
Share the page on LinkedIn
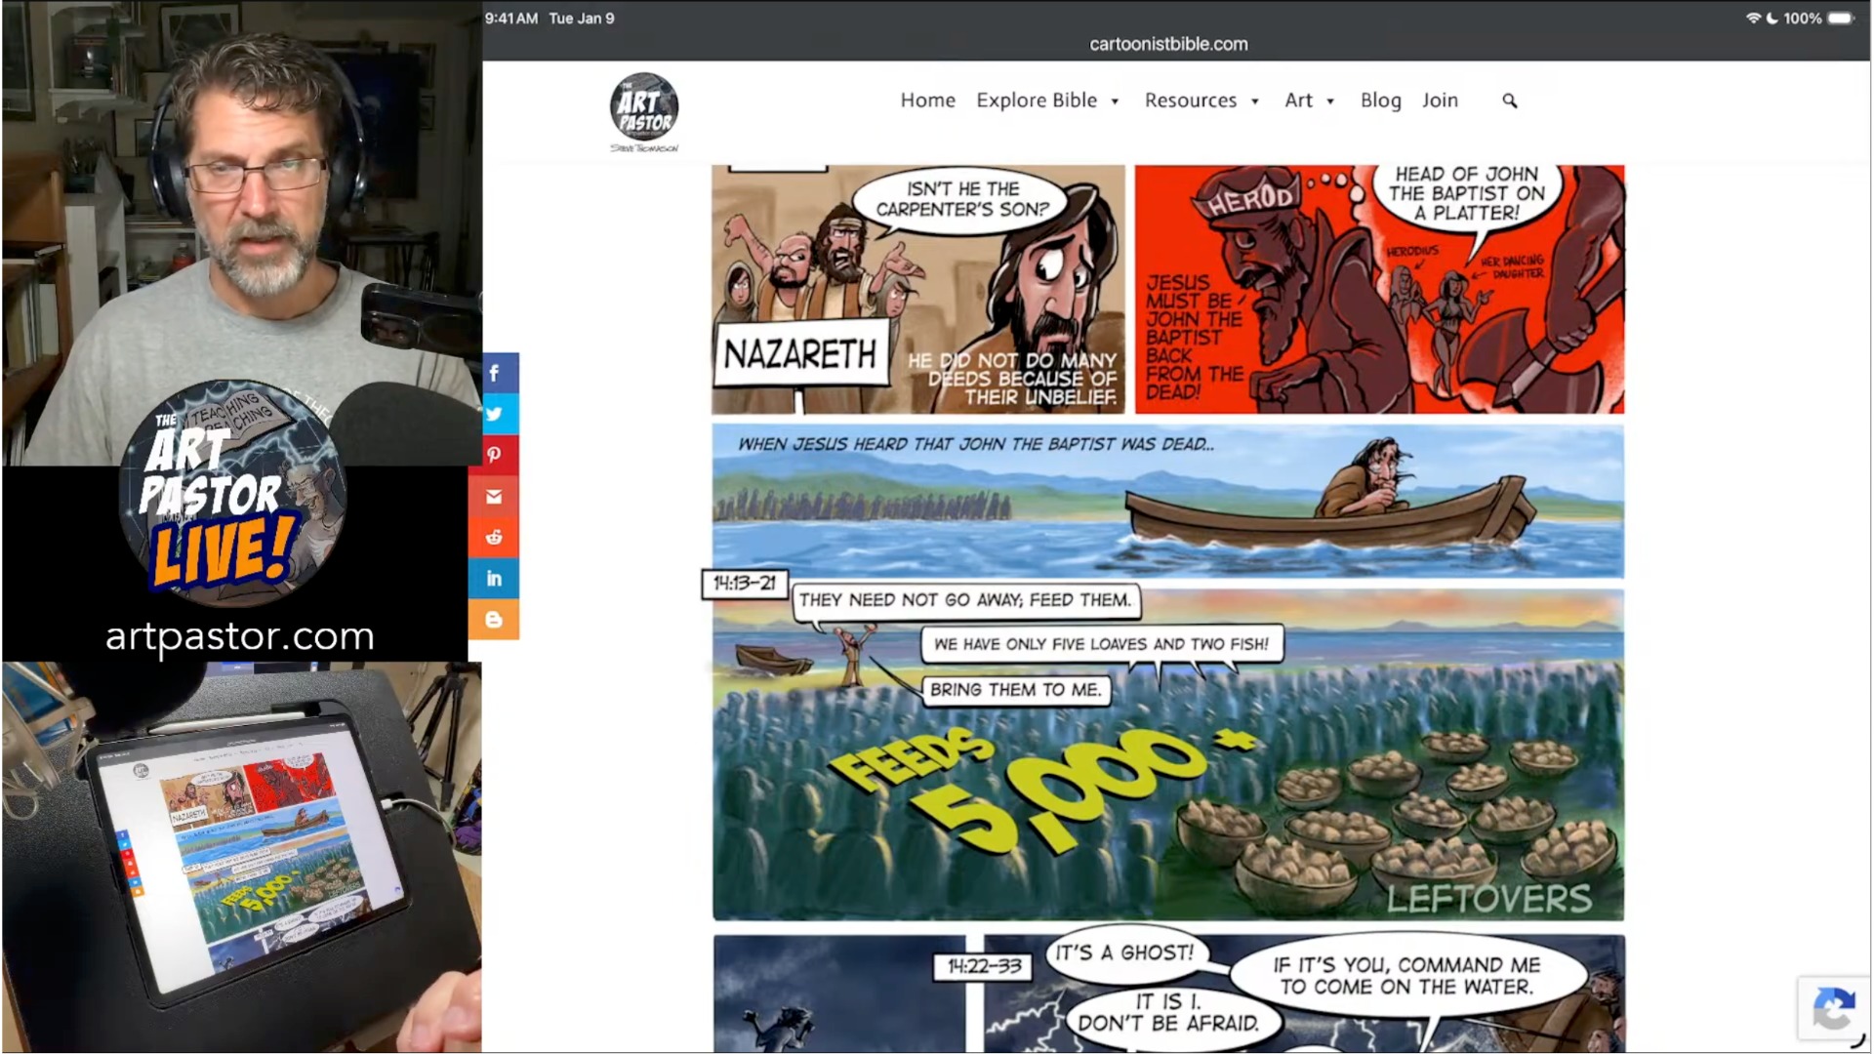[x=494, y=578]
